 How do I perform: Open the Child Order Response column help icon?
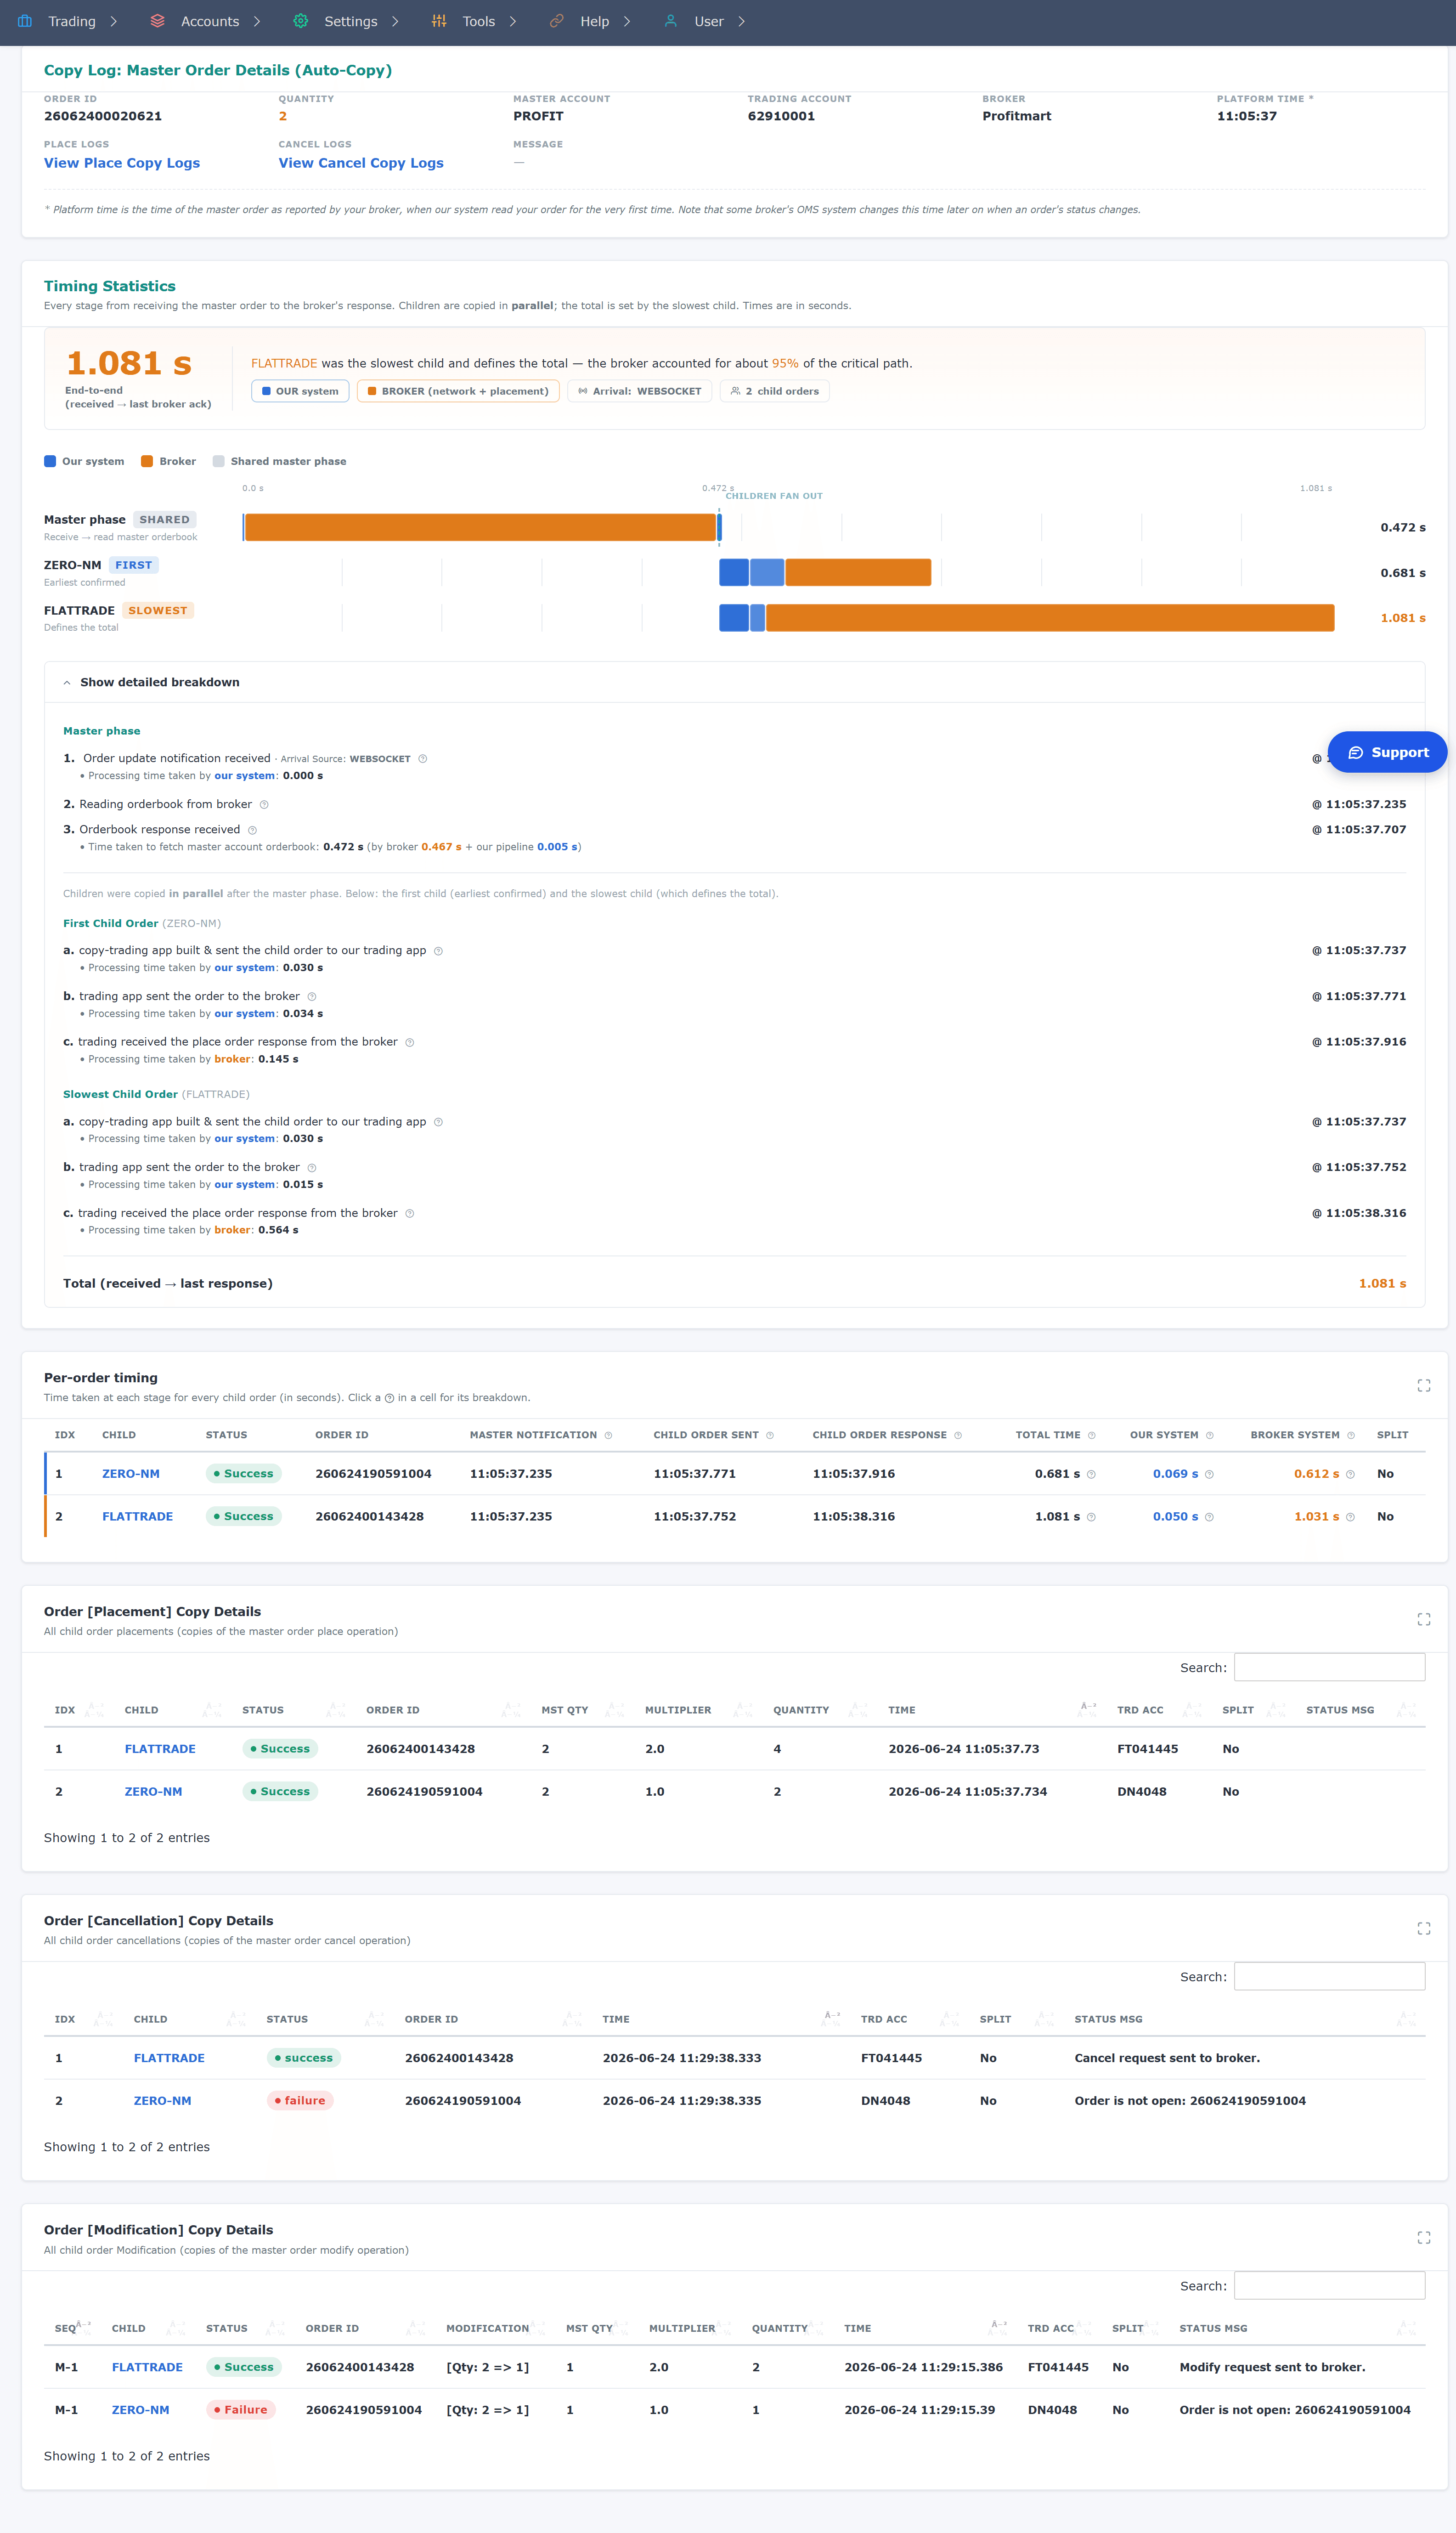pyautogui.click(x=958, y=1436)
